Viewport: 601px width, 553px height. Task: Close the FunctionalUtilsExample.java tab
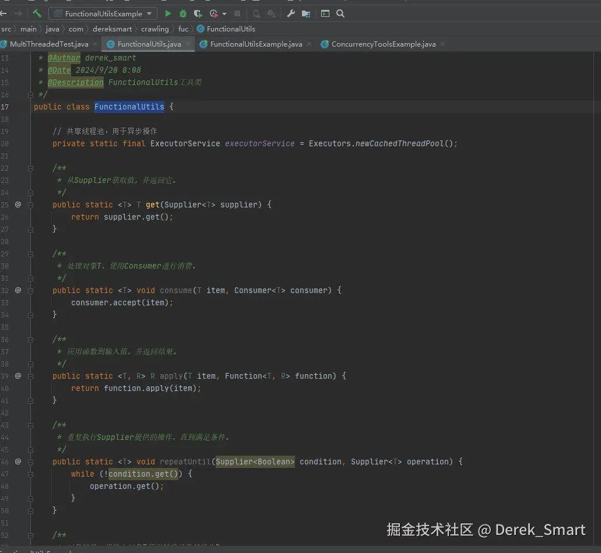tap(309, 44)
